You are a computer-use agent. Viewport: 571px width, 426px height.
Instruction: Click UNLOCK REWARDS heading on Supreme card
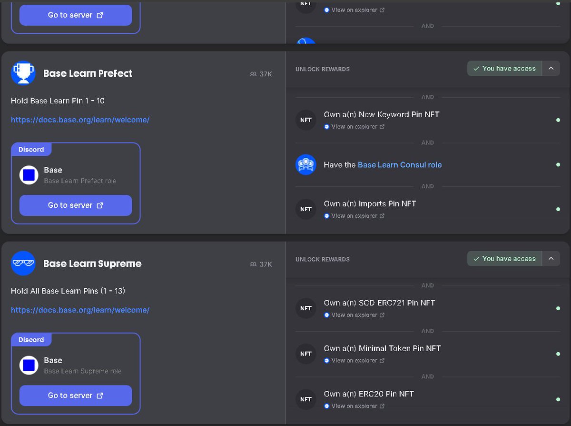tap(323, 259)
